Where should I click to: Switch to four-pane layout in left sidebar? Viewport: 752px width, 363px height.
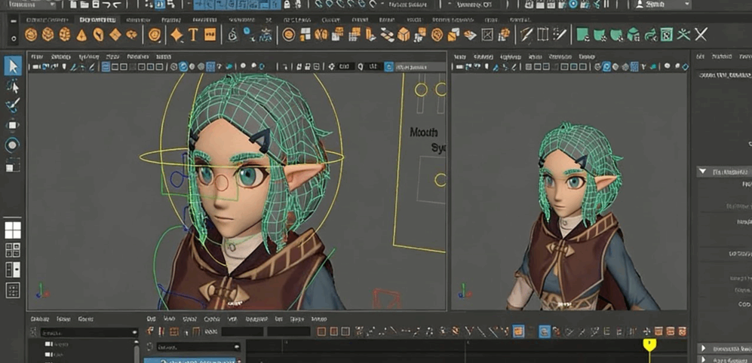(13, 230)
